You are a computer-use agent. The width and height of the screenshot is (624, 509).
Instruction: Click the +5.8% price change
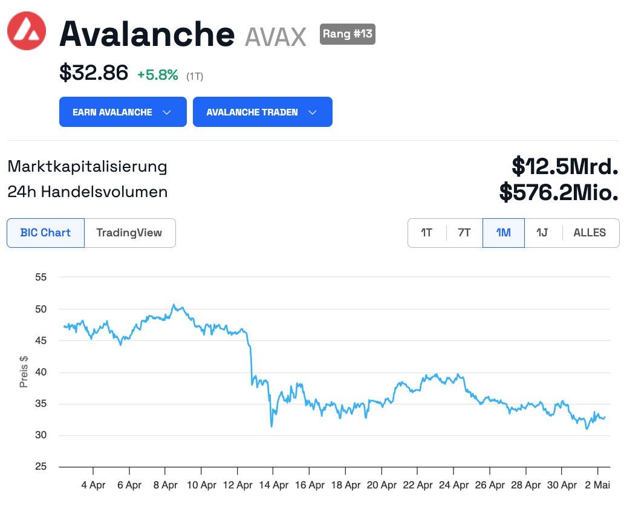point(157,75)
